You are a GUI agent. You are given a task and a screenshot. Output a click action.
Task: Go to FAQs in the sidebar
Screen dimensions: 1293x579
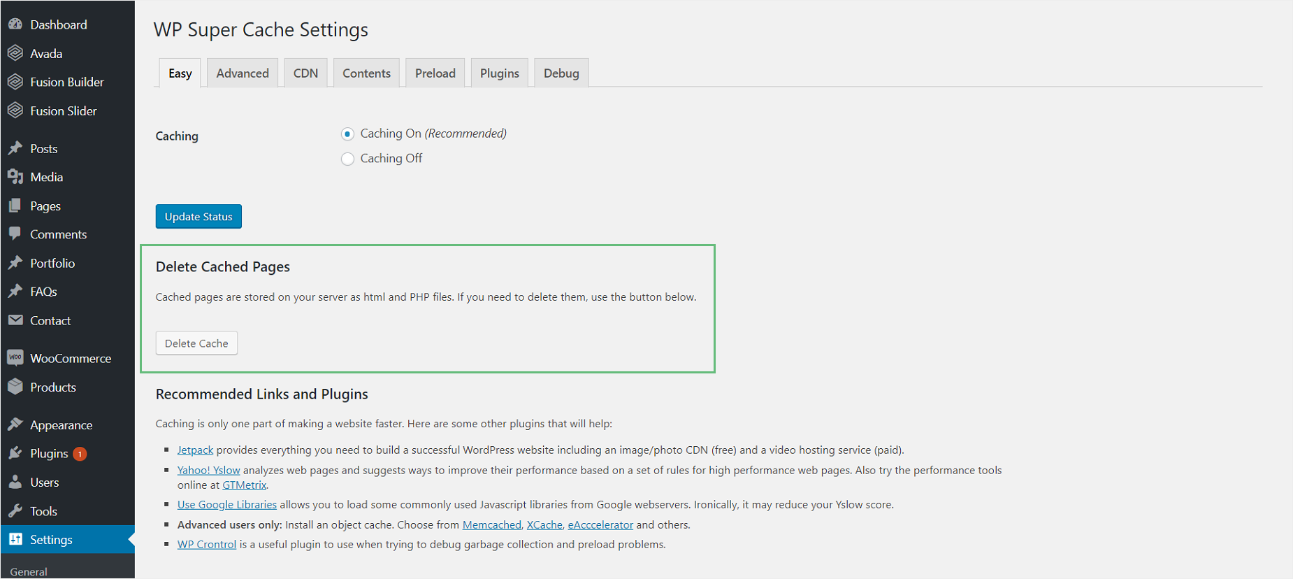pos(43,292)
